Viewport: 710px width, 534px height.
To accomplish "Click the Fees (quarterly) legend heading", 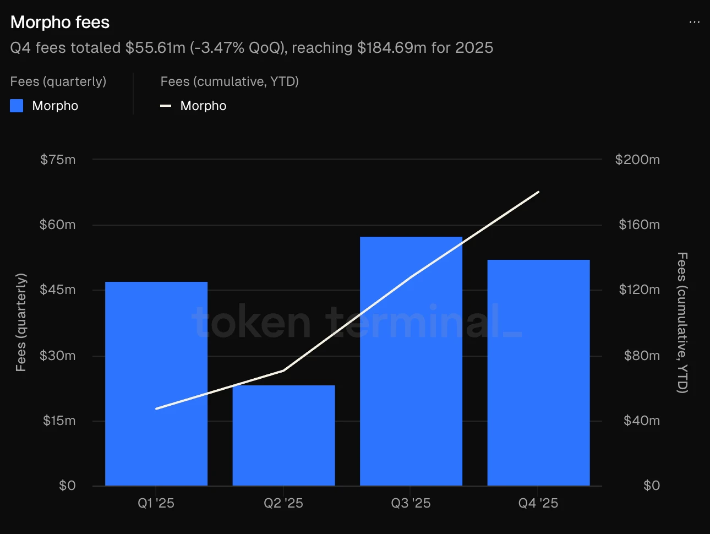I will click(x=58, y=81).
